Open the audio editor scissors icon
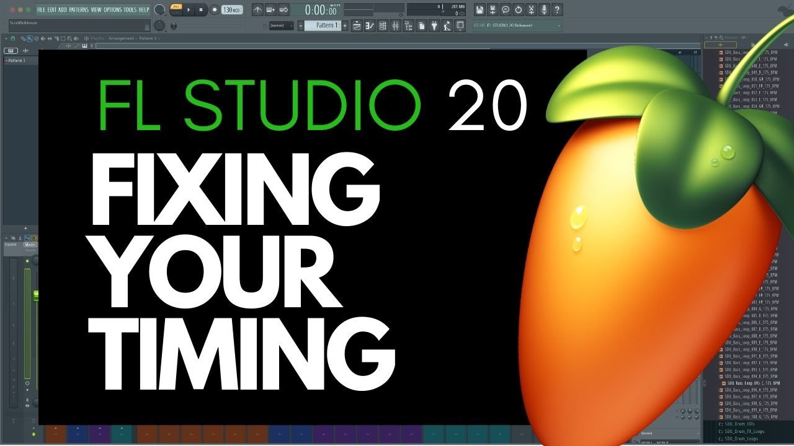794x446 pixels. (531, 10)
